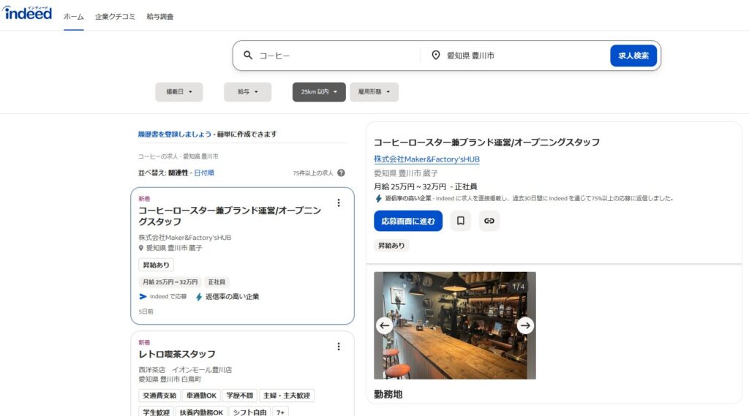The image size is (749, 416).
Task: Click 応募画面に進む button
Action: [x=407, y=221]
